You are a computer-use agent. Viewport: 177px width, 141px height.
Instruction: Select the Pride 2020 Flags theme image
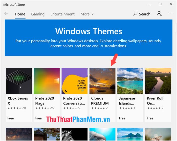coord(47,81)
